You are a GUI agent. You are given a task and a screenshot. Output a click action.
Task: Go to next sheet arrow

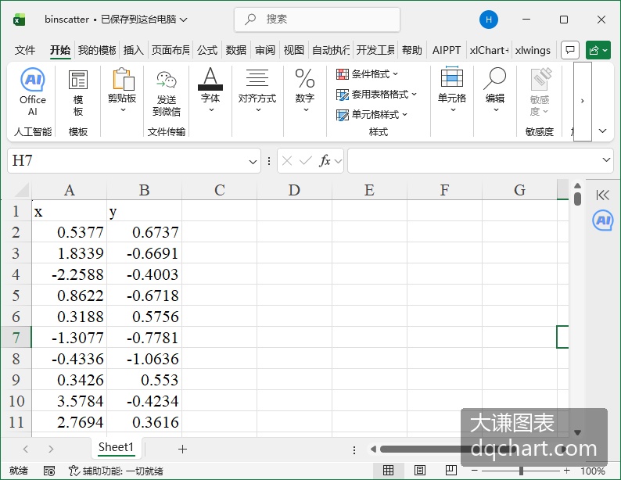[51, 450]
